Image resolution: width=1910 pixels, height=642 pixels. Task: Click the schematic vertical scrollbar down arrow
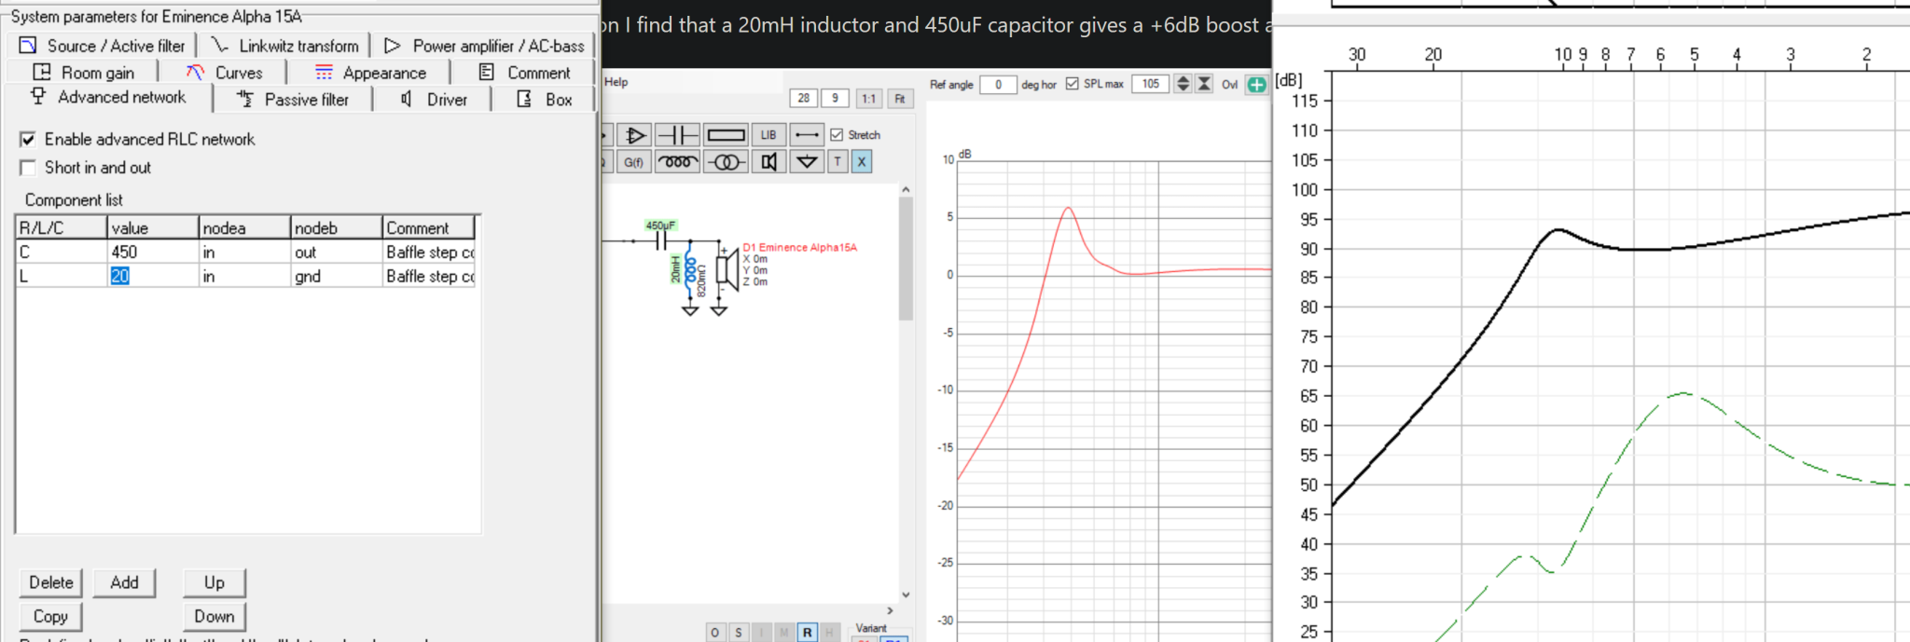(906, 594)
